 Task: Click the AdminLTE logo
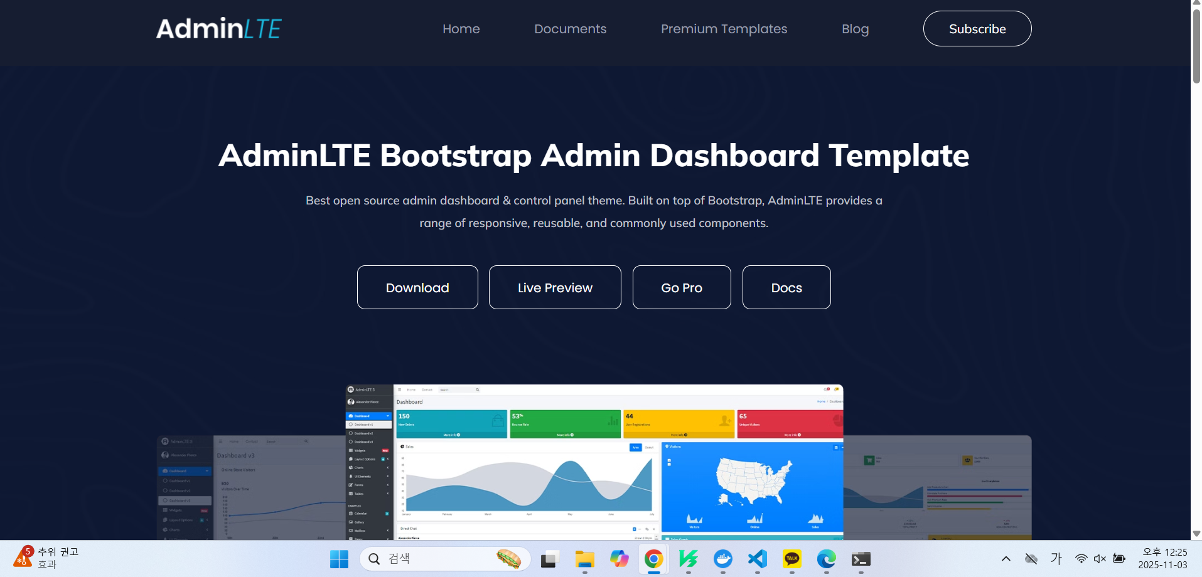point(218,29)
